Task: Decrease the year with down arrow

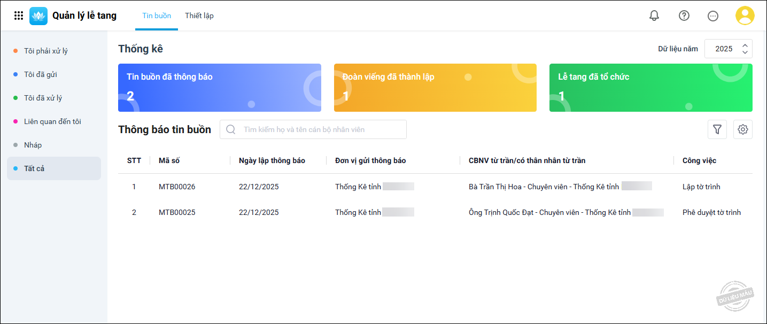Action: click(745, 52)
